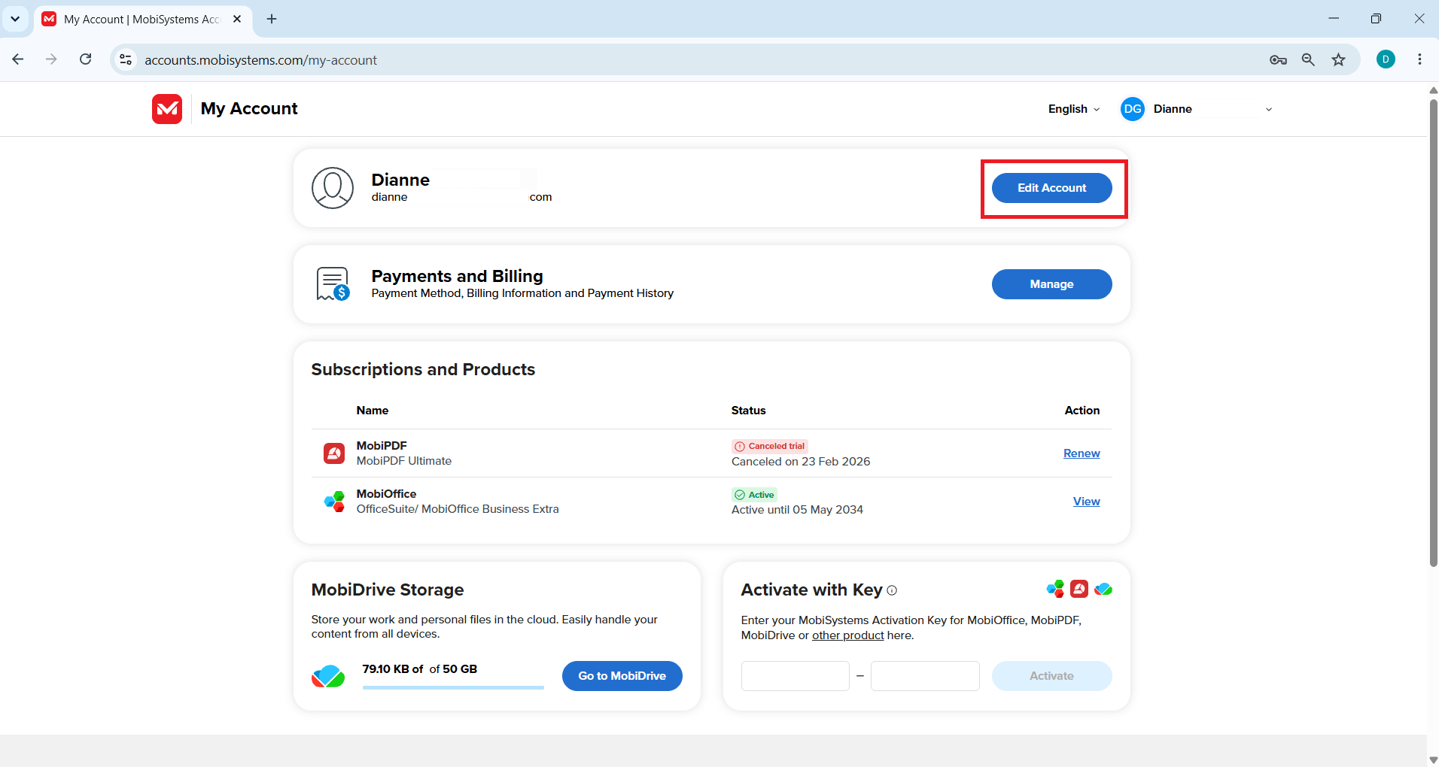Click the first activation key input field
Screen dimensions: 1439x767
795,676
